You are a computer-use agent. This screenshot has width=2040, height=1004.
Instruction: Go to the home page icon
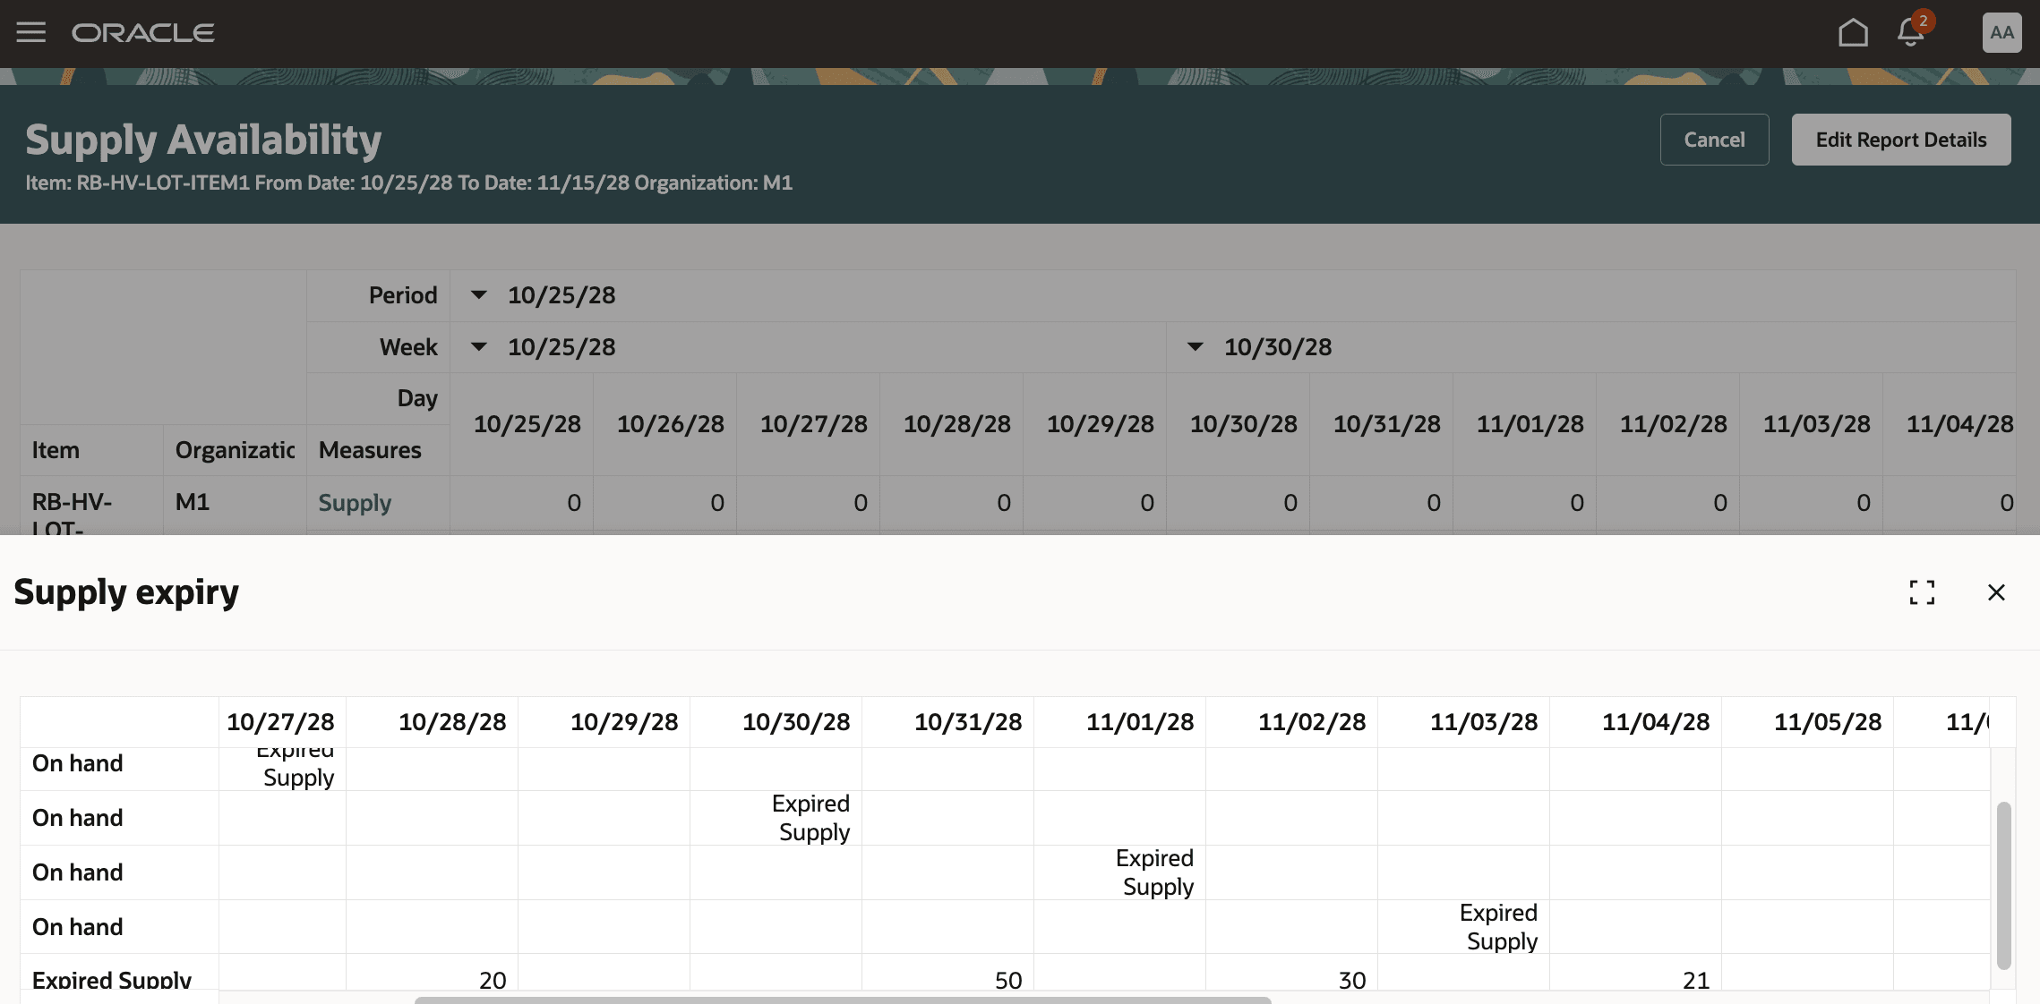pyautogui.click(x=1853, y=33)
